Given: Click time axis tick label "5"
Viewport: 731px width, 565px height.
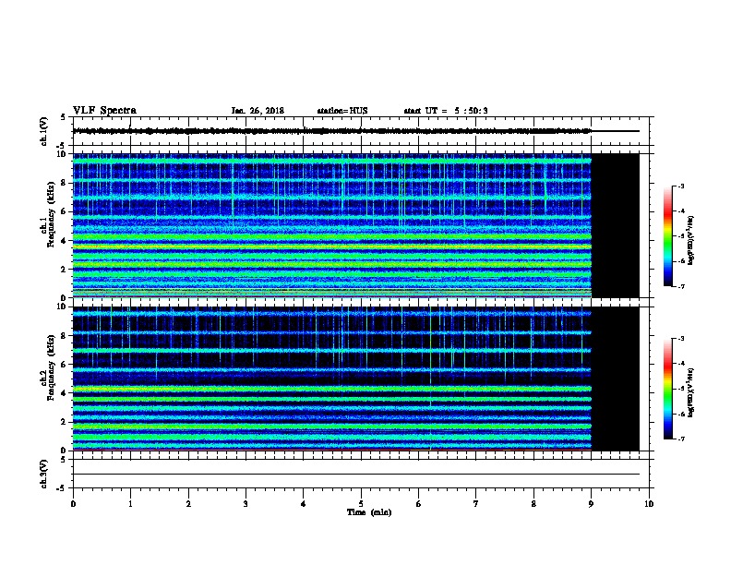Looking at the screenshot, I should (x=361, y=504).
